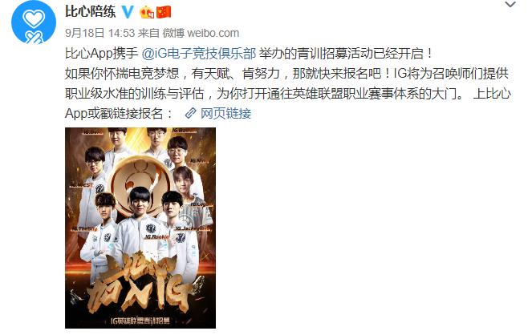Enlarge the IG recruitment poster thumbnail
The width and height of the screenshot is (532, 335).
pos(140,228)
